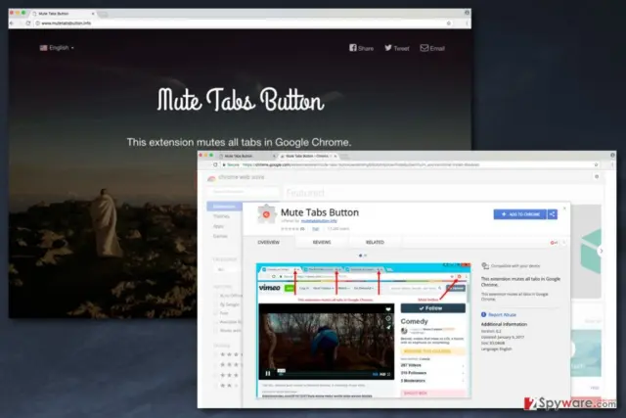
Task: Click the reload icon in the back browser window
Action: coord(28,23)
